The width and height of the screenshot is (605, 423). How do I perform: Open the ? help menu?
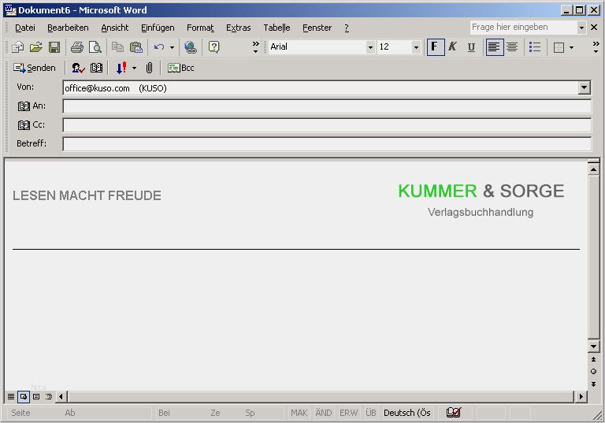pyautogui.click(x=347, y=28)
